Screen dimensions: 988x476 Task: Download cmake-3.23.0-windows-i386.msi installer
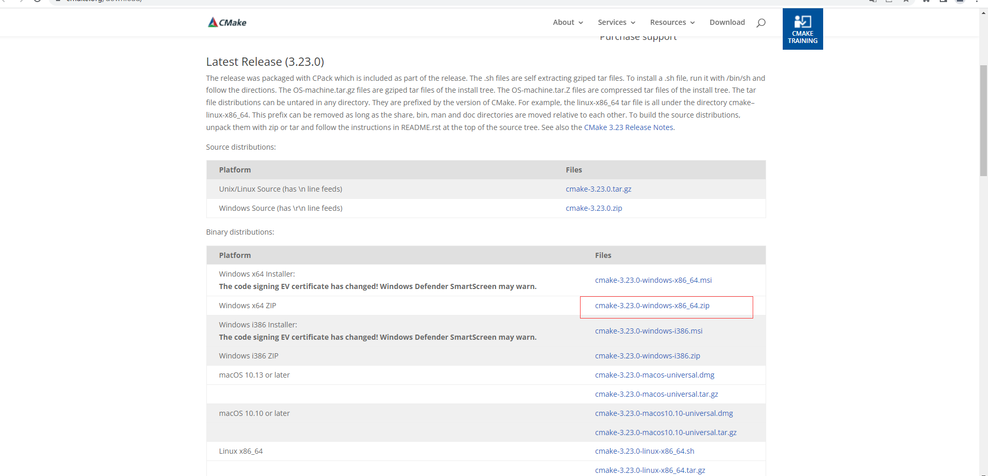pyautogui.click(x=648, y=331)
